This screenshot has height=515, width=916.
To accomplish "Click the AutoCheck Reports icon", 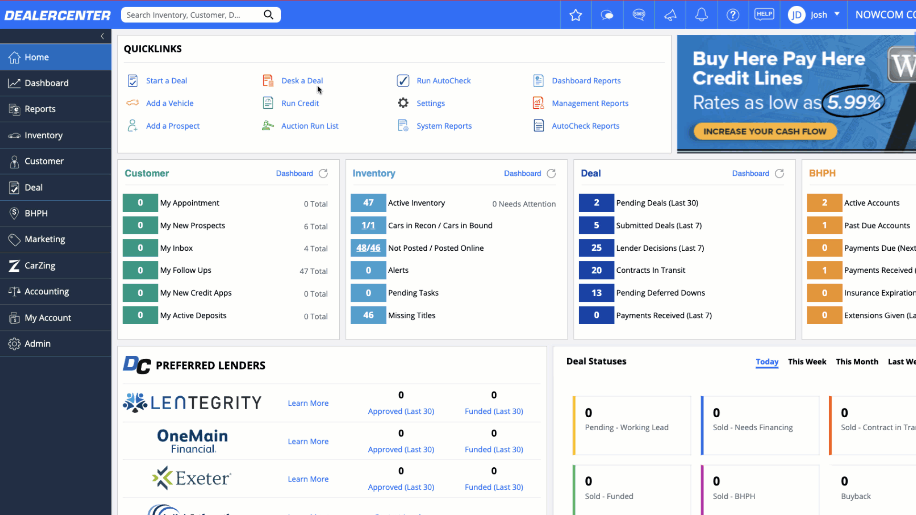I will (539, 126).
